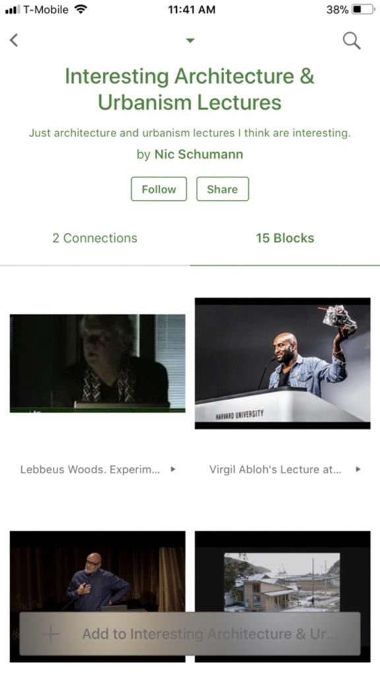This screenshot has width=380, height=675.
Task: Share the channel
Action: click(x=222, y=189)
